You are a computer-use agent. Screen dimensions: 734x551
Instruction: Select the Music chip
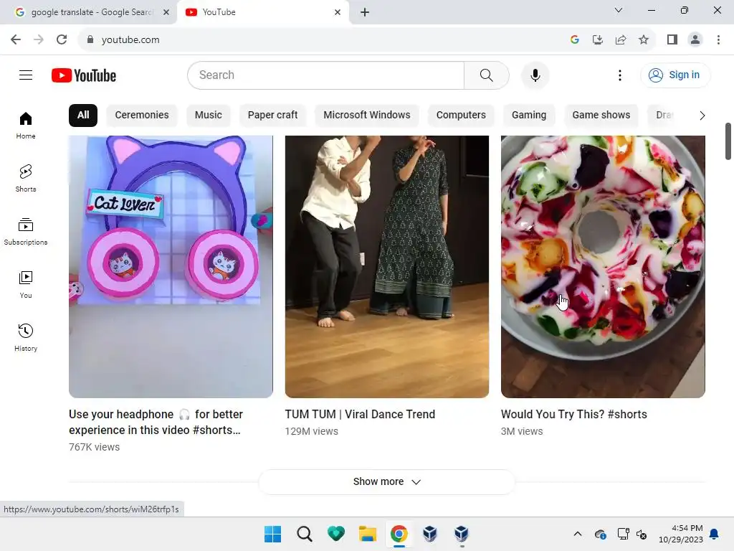(x=209, y=116)
